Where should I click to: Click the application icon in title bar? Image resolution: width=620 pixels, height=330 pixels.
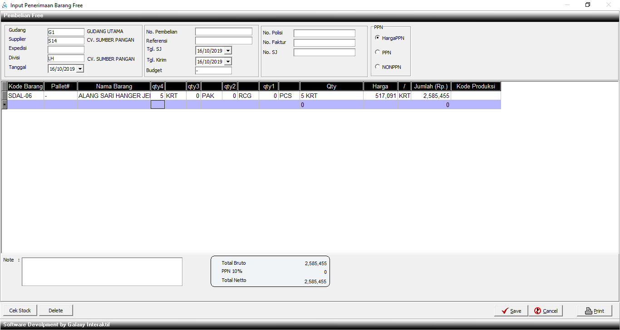click(x=5, y=5)
